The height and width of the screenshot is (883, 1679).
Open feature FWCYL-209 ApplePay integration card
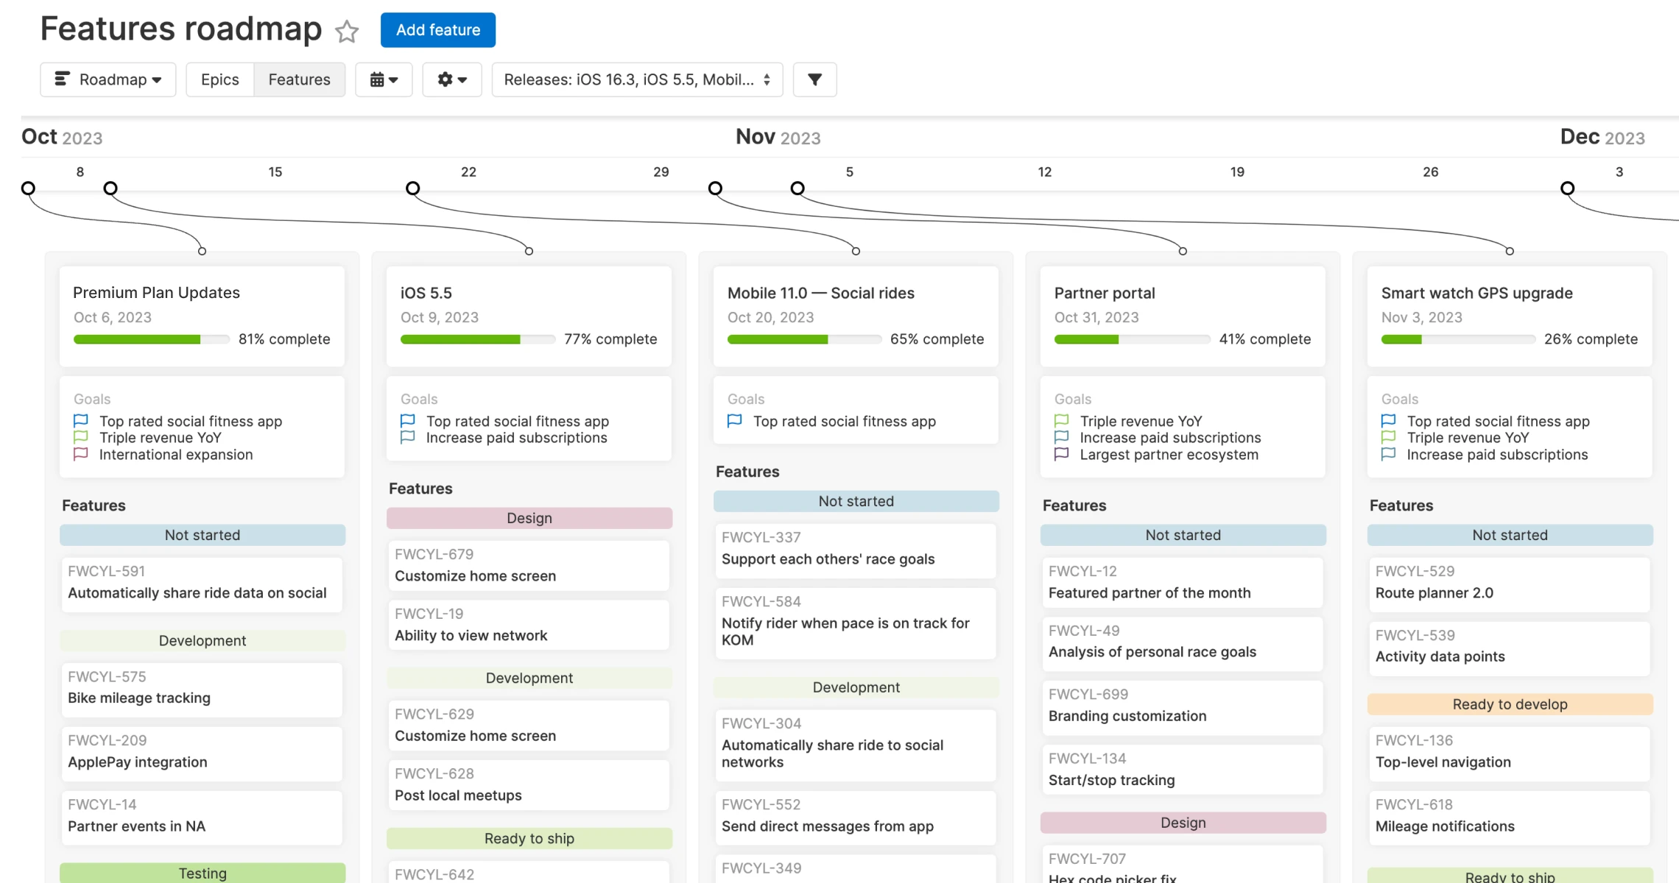pyautogui.click(x=202, y=753)
